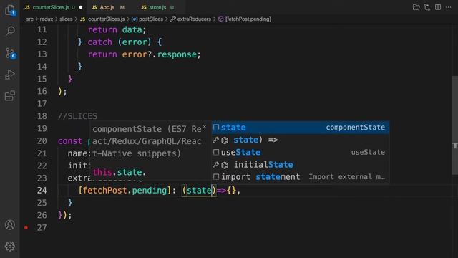This screenshot has height=258, width=458.
Task: Click the src breadcrumb segment
Action: point(30,19)
